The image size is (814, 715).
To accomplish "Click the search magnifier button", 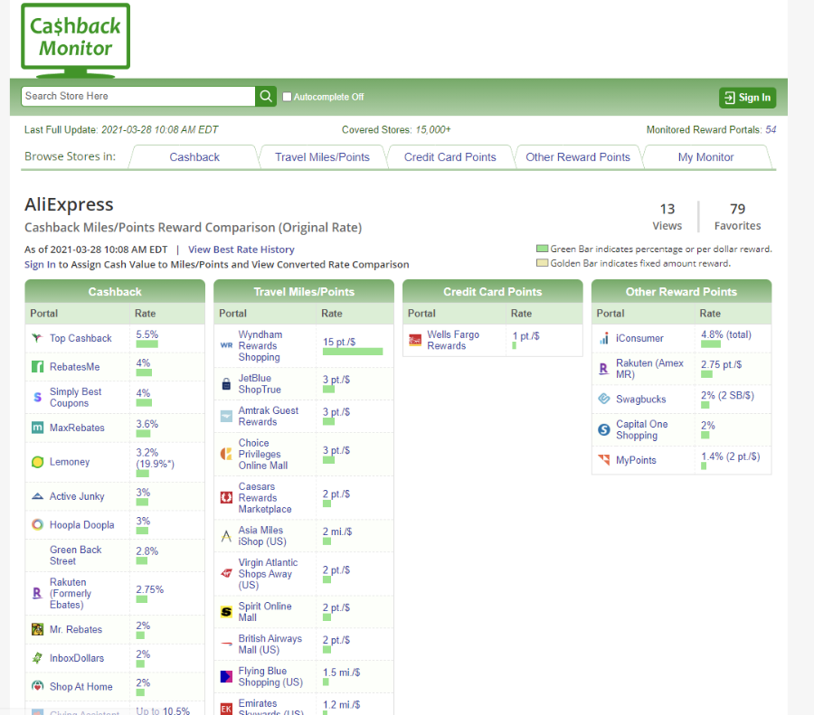I will tap(266, 97).
